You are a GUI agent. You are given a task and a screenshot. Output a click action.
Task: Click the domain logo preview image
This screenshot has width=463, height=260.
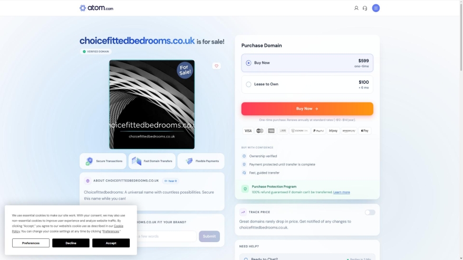coord(152,105)
